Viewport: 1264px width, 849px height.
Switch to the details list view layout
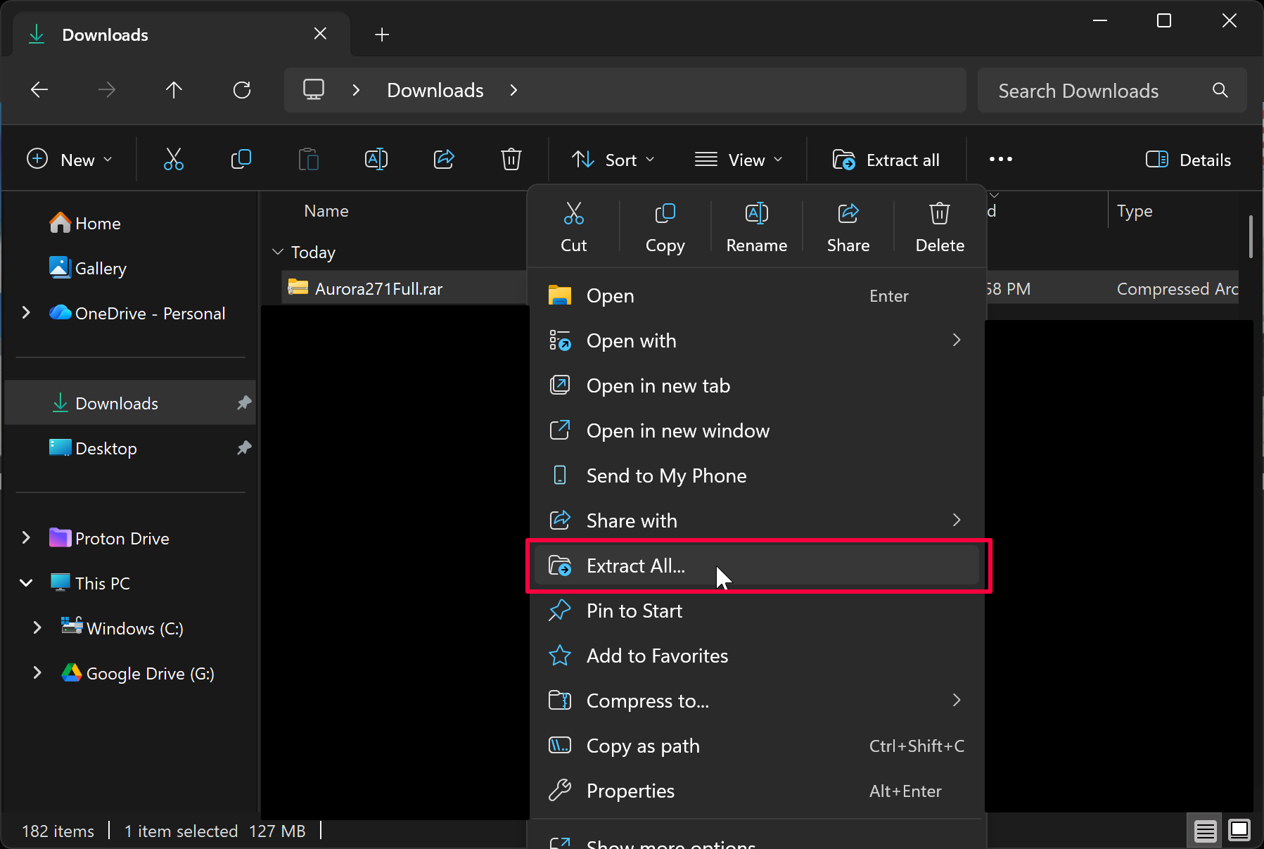pyautogui.click(x=1205, y=831)
